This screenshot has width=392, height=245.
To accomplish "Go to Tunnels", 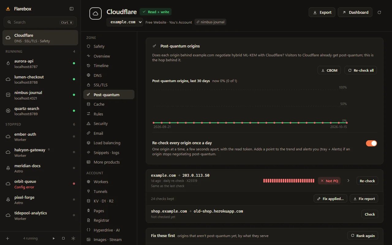I will coord(109,191).
